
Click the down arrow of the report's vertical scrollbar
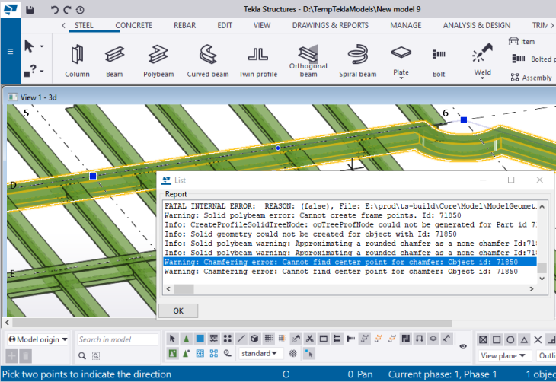tap(542, 279)
